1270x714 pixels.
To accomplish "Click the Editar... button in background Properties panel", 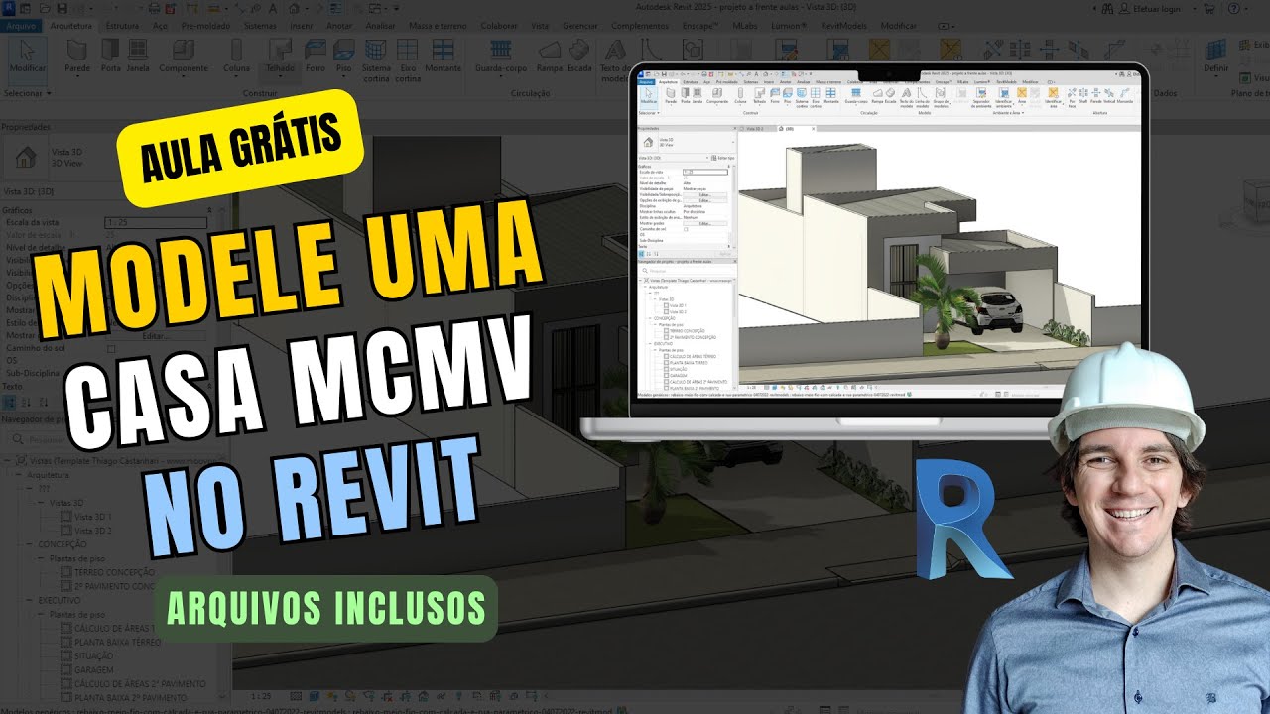I will pyautogui.click(x=157, y=336).
